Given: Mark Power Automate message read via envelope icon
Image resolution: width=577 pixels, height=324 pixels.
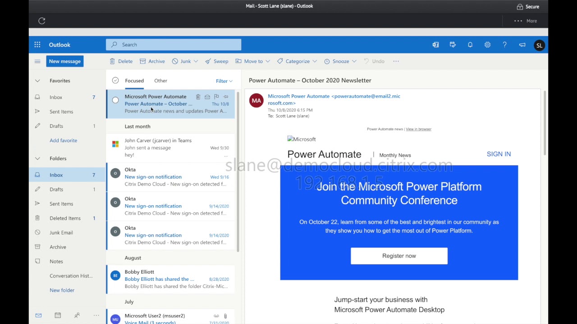Looking at the screenshot, I should [207, 97].
